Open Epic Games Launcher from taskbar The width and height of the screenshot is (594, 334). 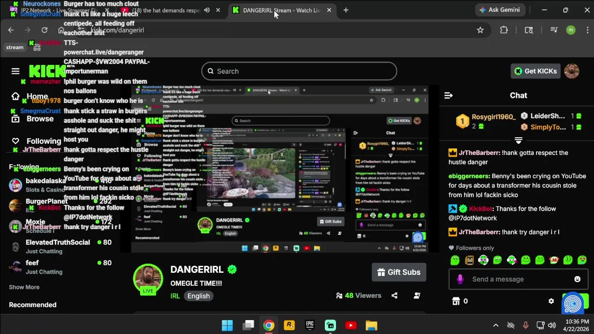click(310, 326)
